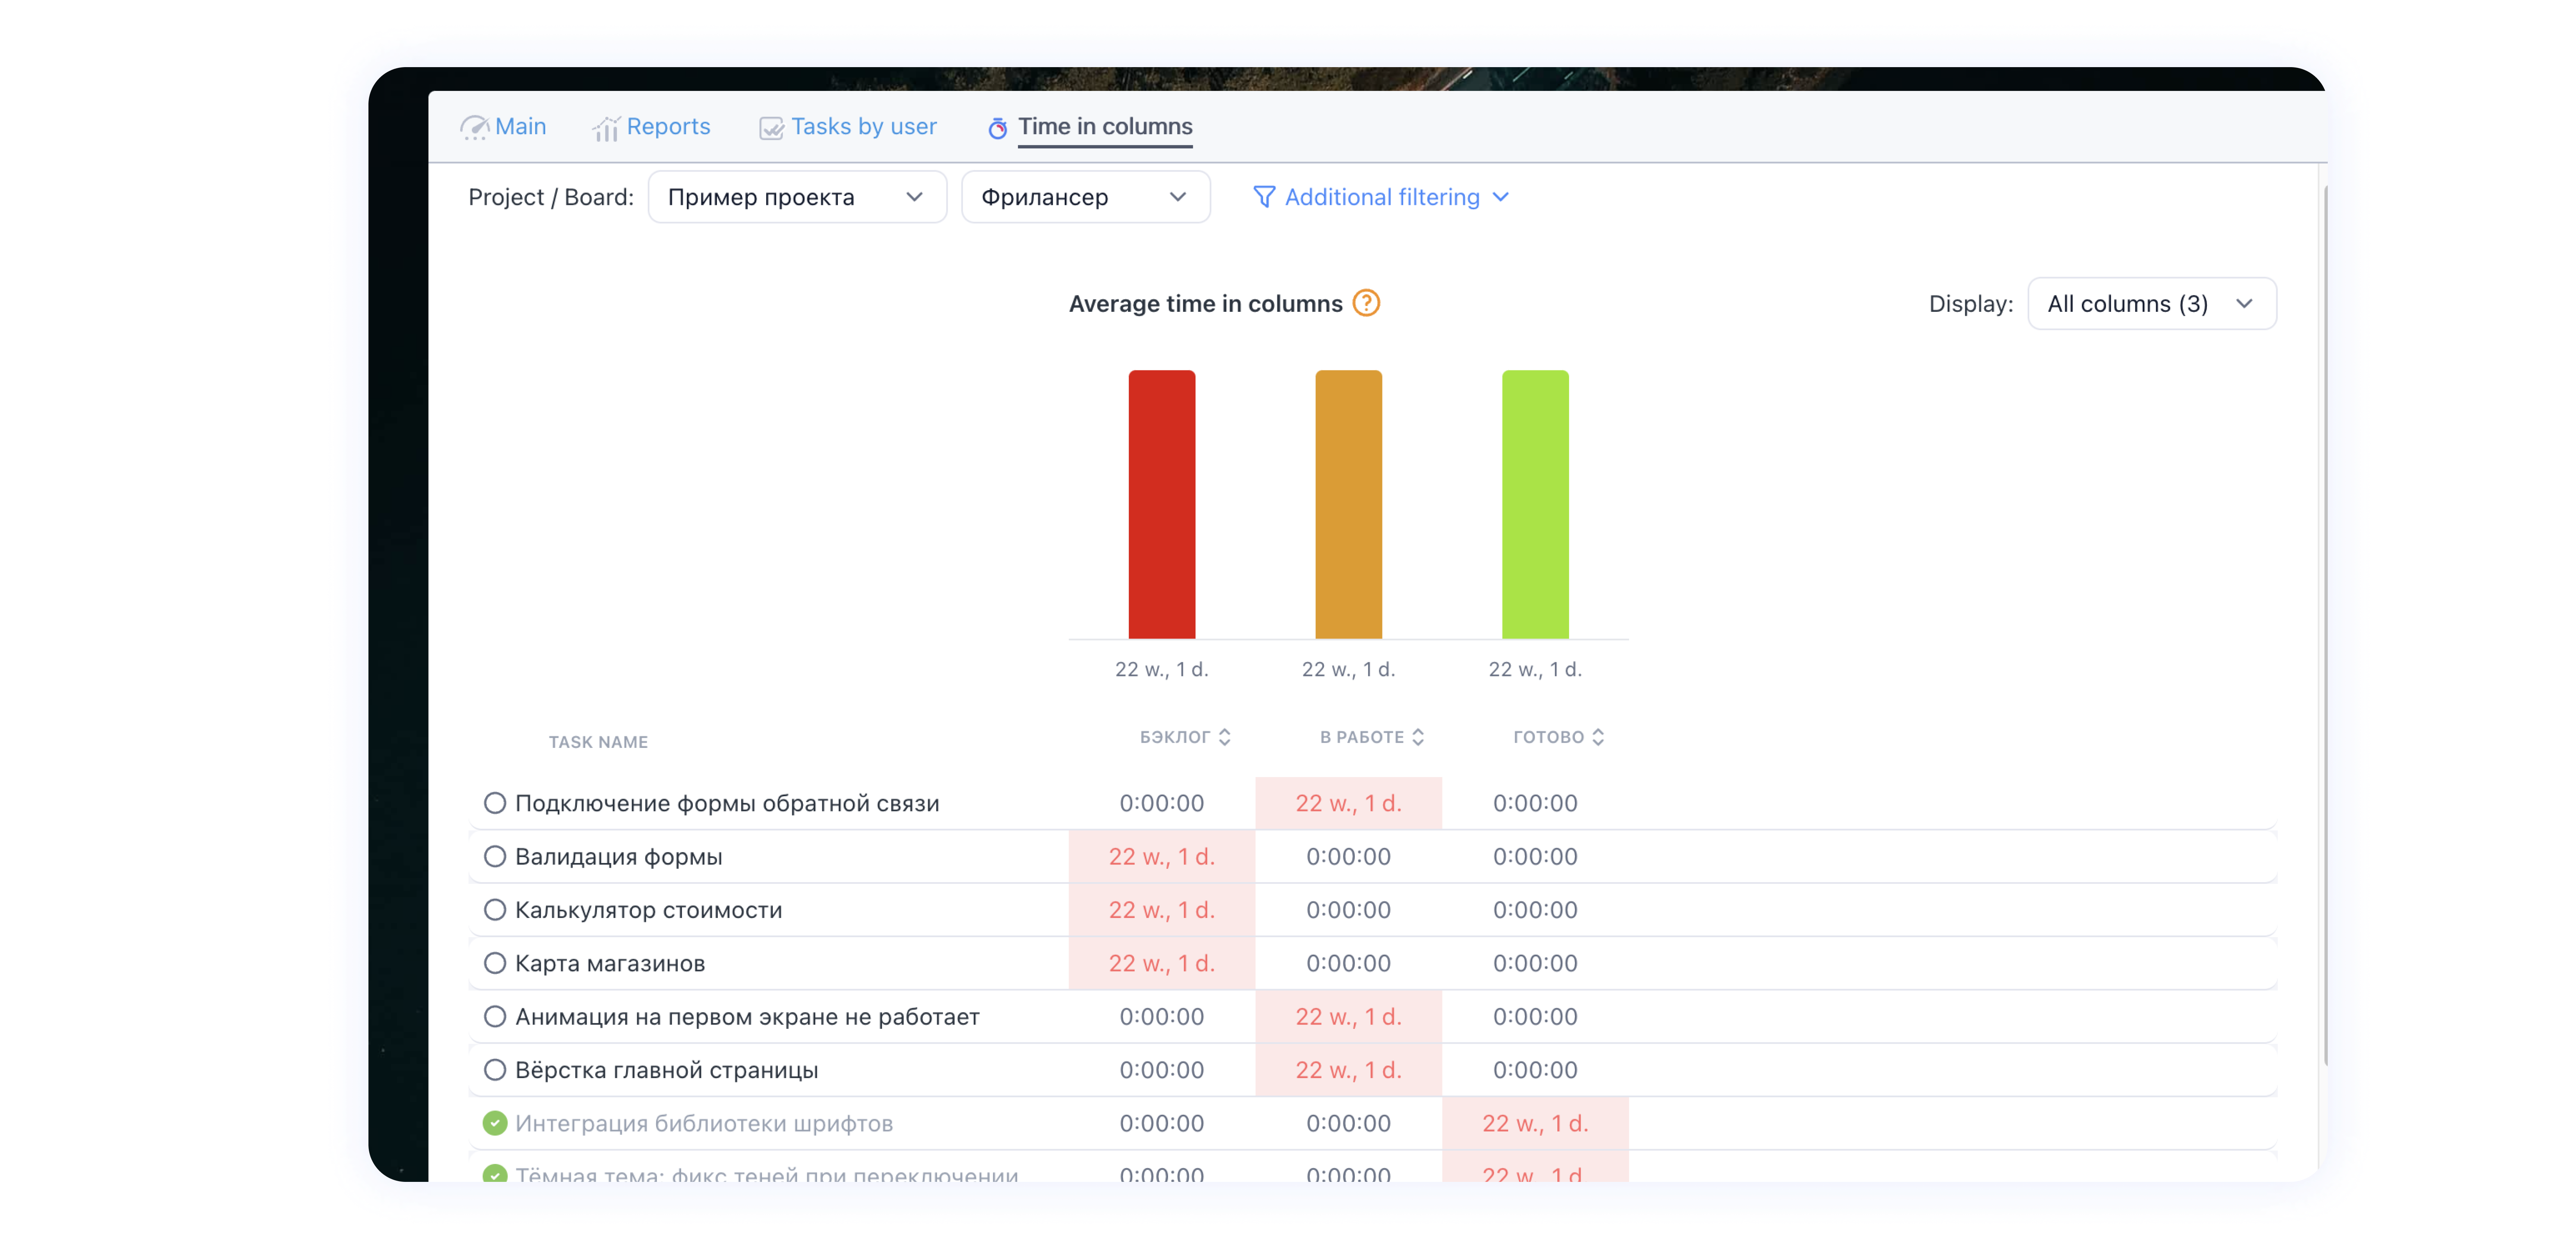Switch to the Reports tab
This screenshot has width=2576, height=1249.
click(668, 127)
